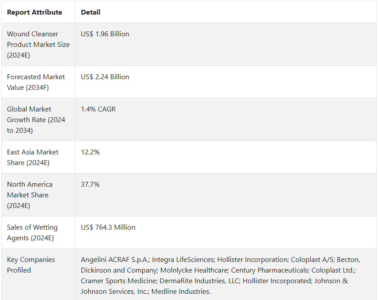Click the Detail column header

[90, 12]
